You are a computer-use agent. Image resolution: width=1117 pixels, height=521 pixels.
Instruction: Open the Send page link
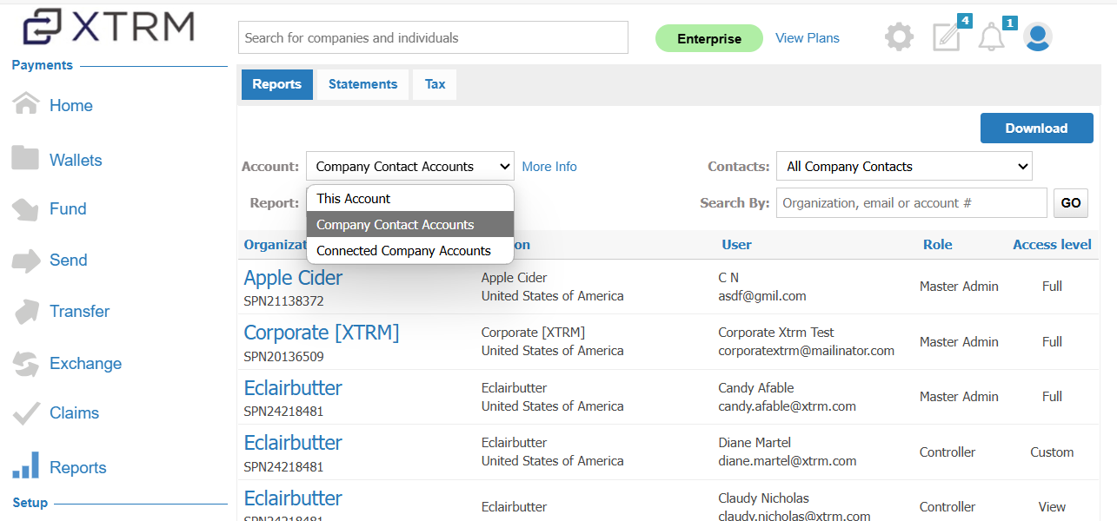(x=69, y=260)
